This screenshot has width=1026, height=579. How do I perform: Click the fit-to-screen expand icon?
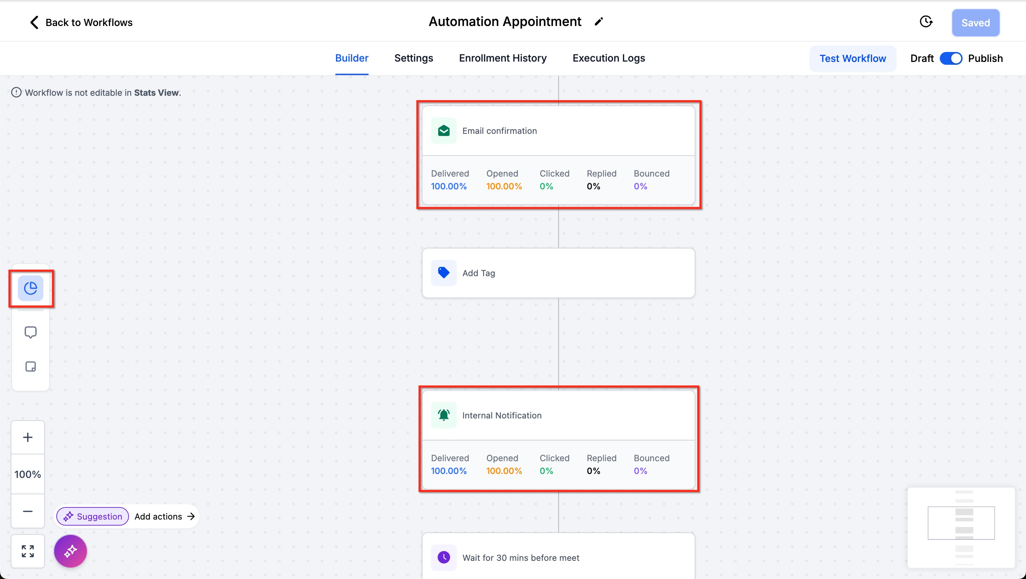pyautogui.click(x=27, y=551)
